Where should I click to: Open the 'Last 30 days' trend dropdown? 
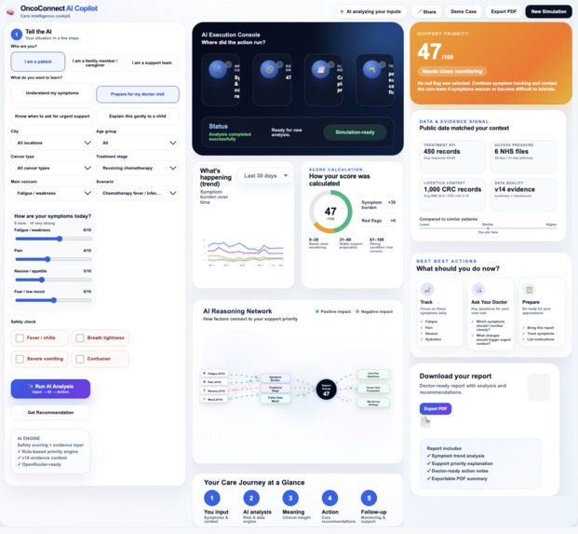click(265, 175)
